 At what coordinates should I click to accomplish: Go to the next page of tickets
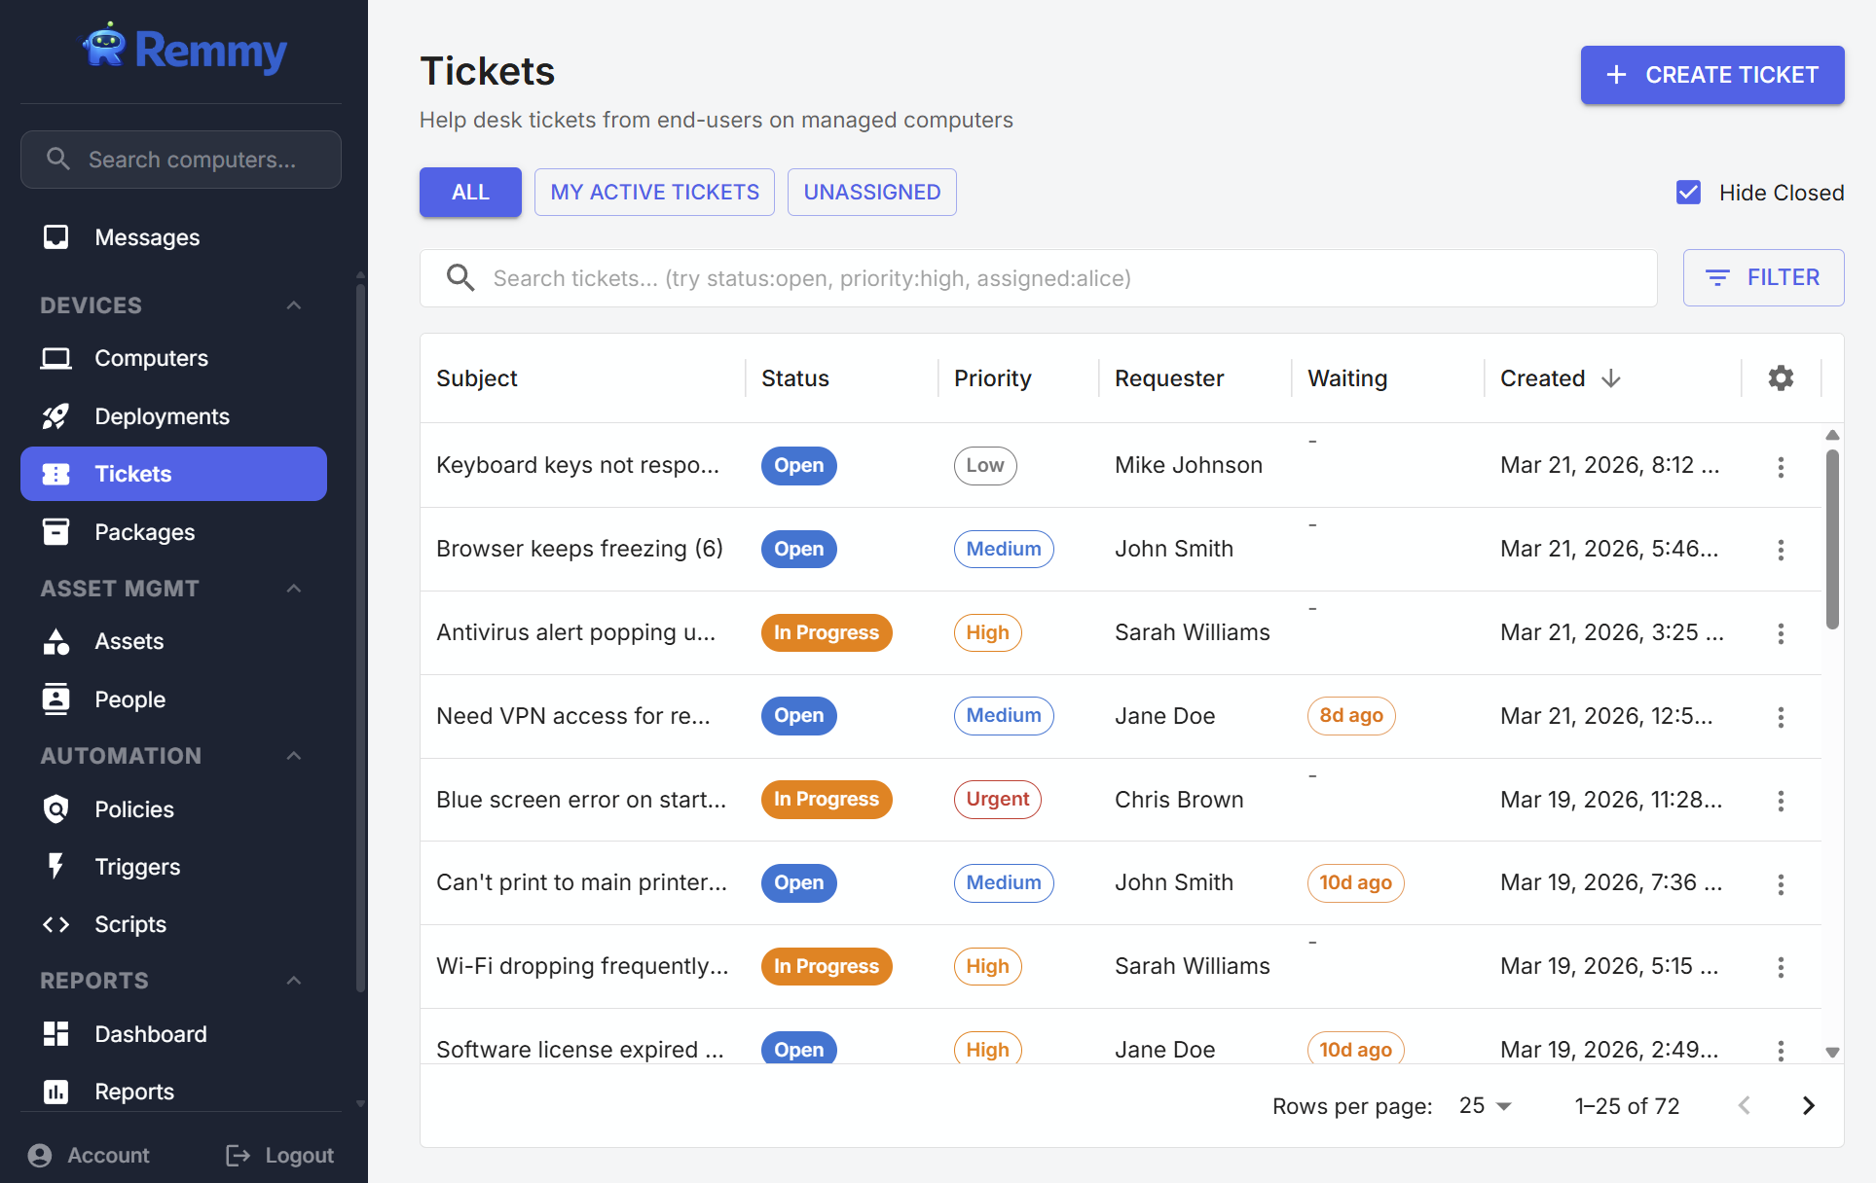(1808, 1106)
